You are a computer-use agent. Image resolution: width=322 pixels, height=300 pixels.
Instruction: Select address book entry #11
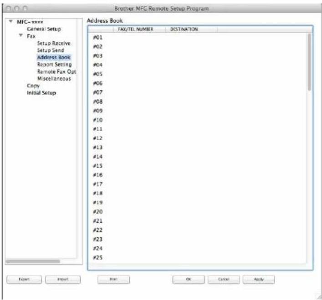coord(197,129)
